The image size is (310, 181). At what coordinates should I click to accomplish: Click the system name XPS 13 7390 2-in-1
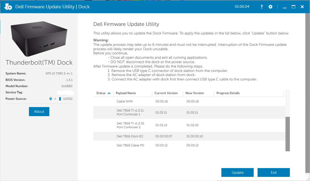[59, 73]
